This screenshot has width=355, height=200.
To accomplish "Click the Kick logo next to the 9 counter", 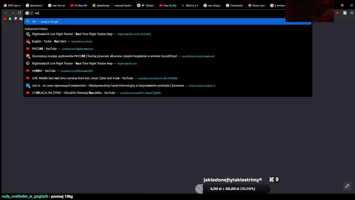I will coord(272,180).
